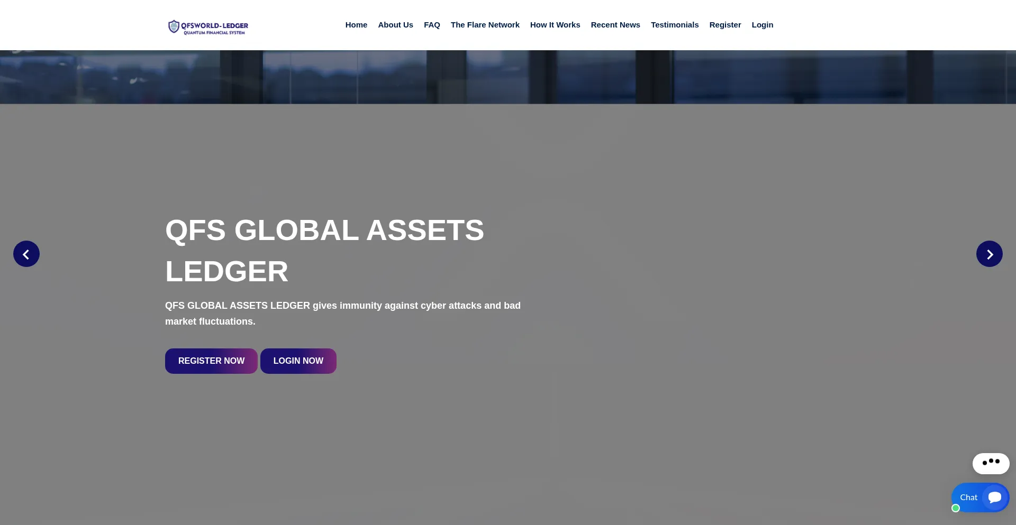Advance the carousel with the right arrow
The width and height of the screenshot is (1016, 525).
pyautogui.click(x=990, y=254)
